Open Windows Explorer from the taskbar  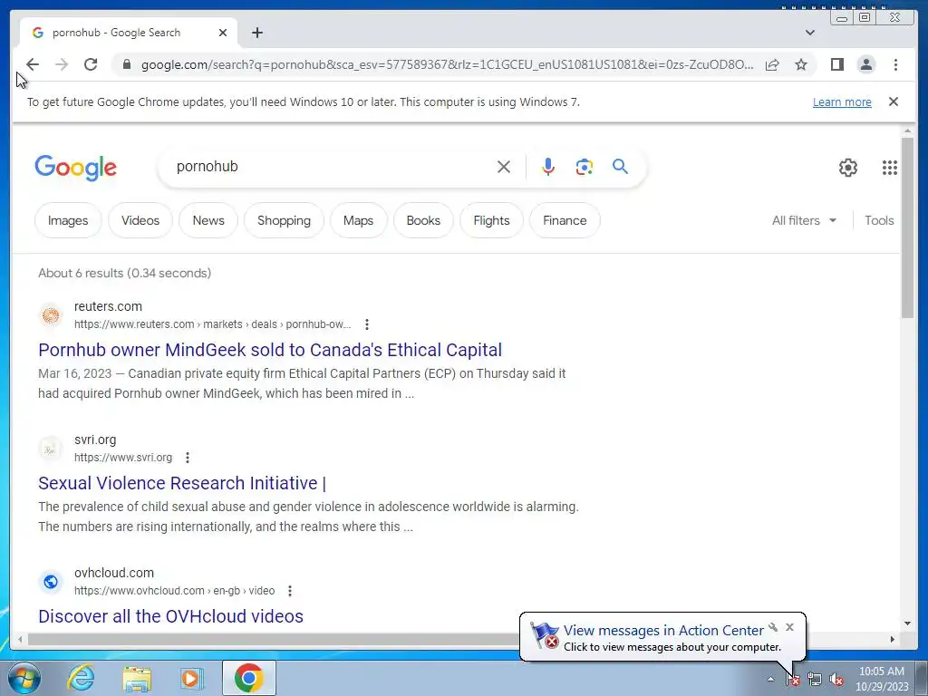(137, 678)
